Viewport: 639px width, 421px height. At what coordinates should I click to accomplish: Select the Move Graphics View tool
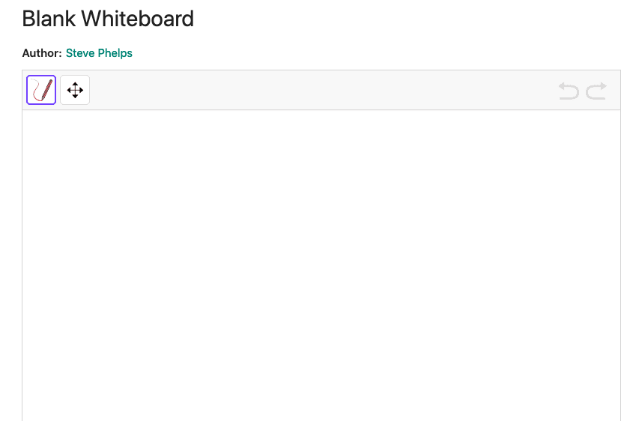75,90
